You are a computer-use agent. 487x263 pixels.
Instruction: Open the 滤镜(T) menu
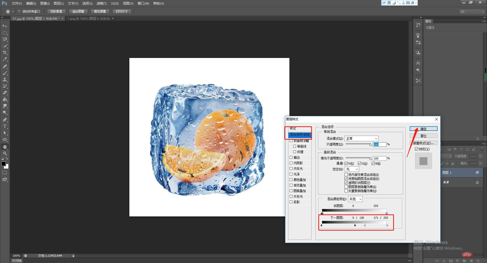[101, 3]
